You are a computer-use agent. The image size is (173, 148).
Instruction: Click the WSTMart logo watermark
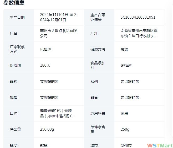point(160,145)
